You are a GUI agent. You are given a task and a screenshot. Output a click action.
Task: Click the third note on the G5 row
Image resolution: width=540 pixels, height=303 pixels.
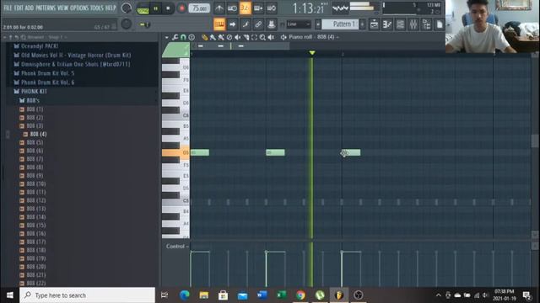click(351, 152)
